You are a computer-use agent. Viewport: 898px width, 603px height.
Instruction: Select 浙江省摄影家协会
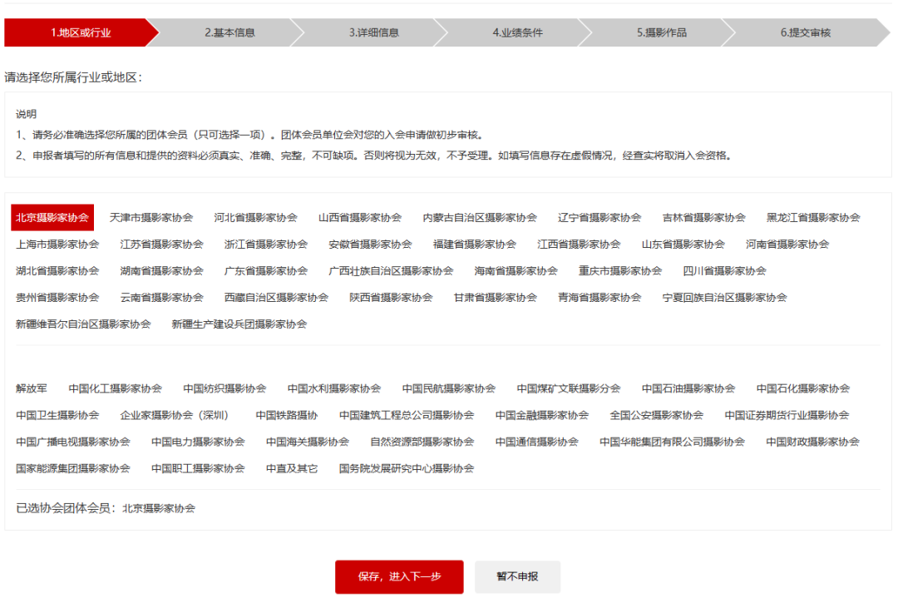click(266, 245)
